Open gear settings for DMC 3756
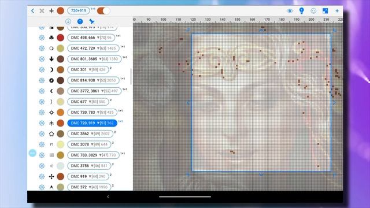 click(42, 166)
